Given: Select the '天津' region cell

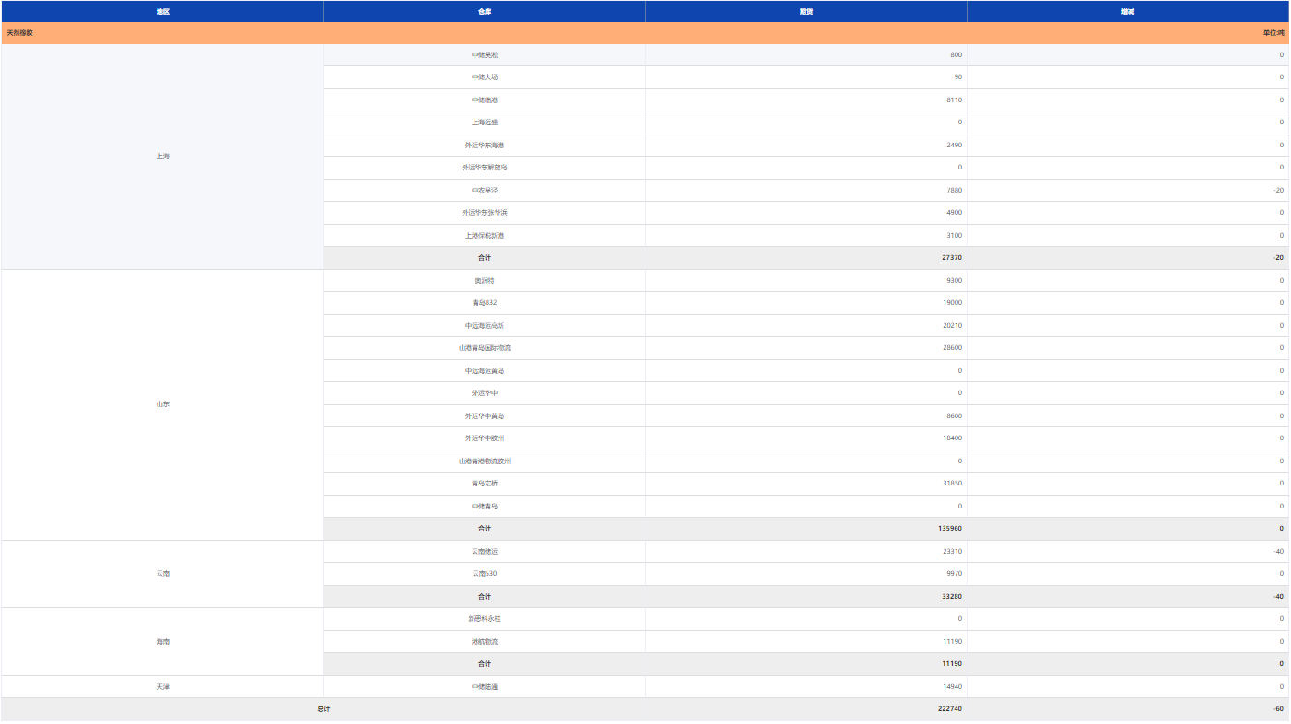Looking at the screenshot, I should 162,686.
